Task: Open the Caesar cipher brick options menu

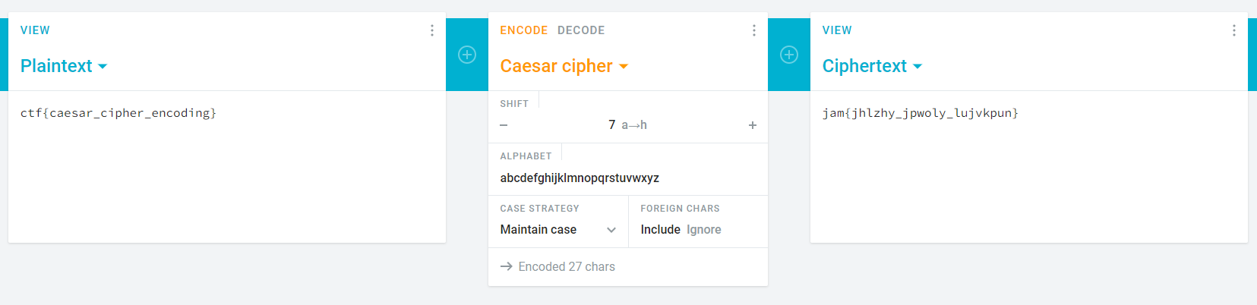Action: pos(753,30)
